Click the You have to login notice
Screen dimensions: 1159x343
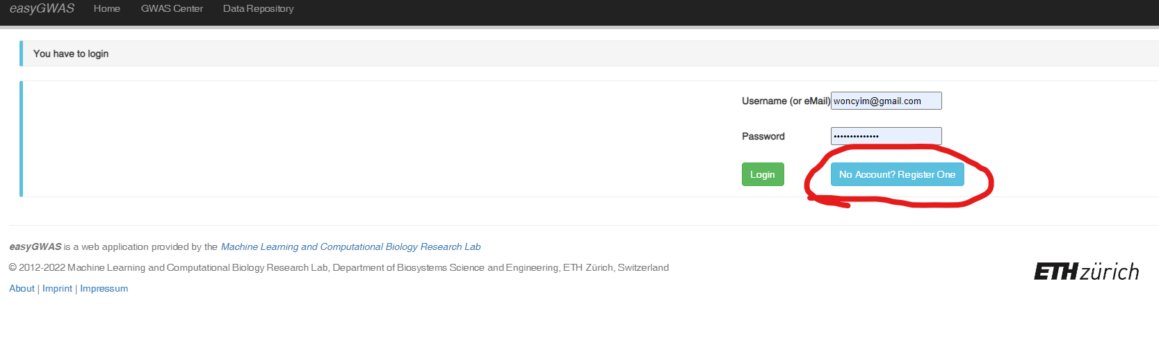[x=71, y=53]
